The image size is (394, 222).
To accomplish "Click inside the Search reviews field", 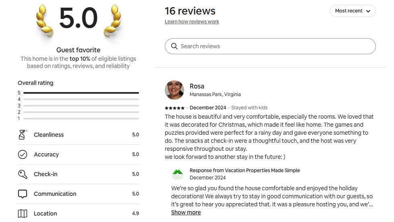I will (274, 46).
